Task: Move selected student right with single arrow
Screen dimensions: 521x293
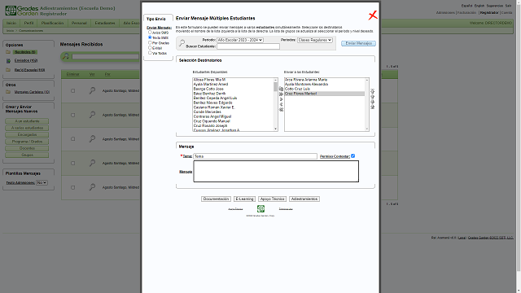Action: 281,99
